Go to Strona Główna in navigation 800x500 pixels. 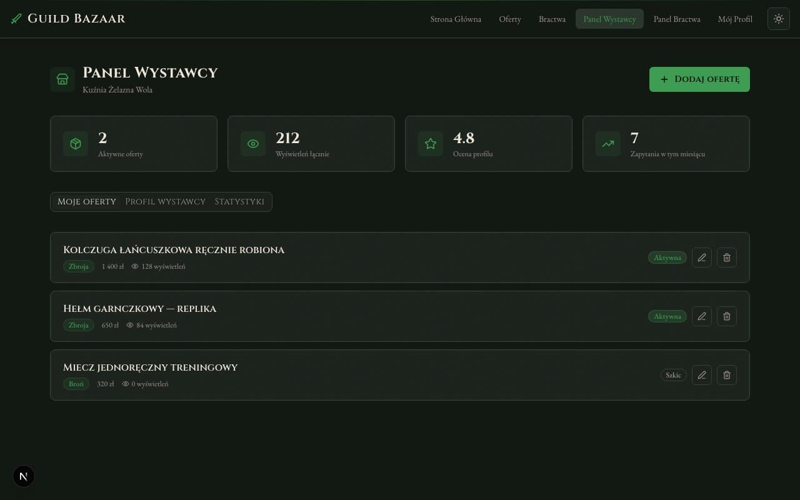click(x=456, y=19)
